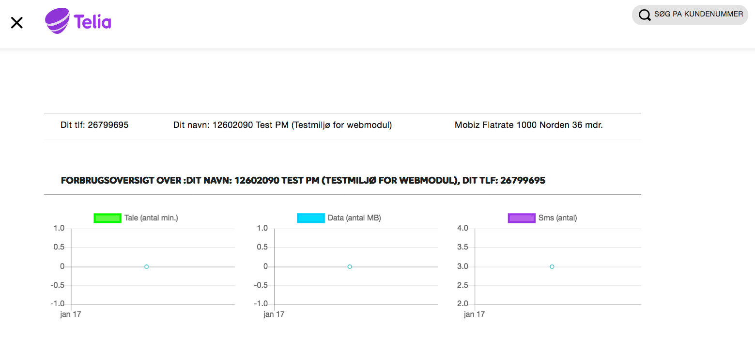755x344 pixels.
Task: Click the 2.5 axis value in Sms chart
Action: click(x=462, y=285)
